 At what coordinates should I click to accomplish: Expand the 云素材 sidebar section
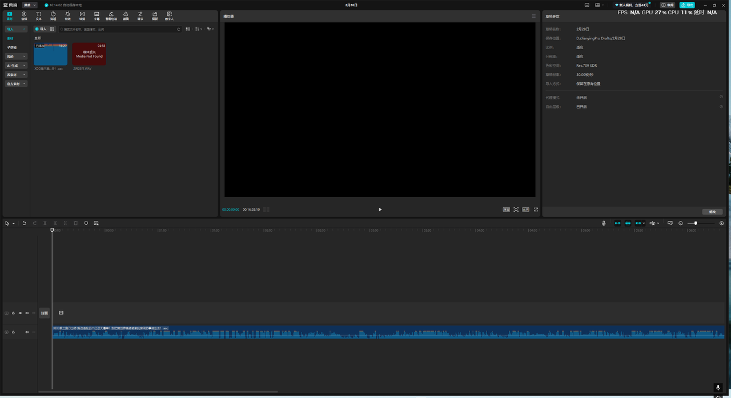(x=16, y=75)
